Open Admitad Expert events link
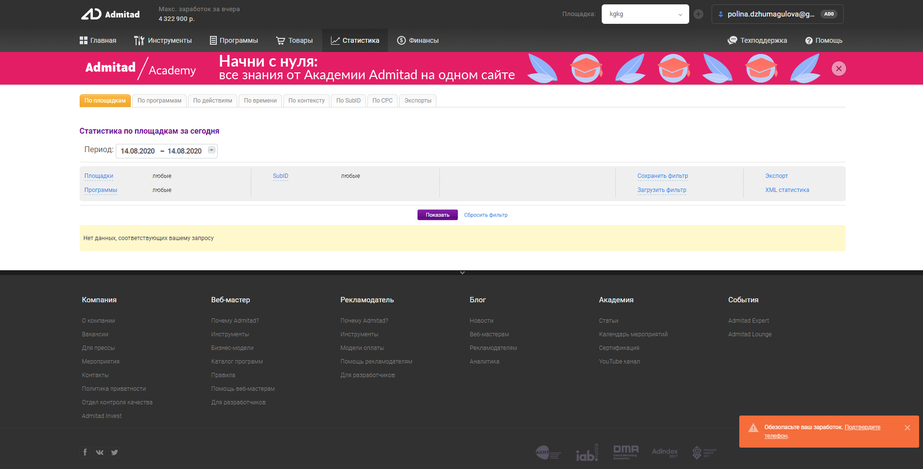Image resolution: width=923 pixels, height=469 pixels. pos(749,321)
